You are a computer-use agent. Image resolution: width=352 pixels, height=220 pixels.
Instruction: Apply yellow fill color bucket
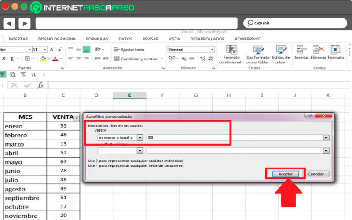43,59
